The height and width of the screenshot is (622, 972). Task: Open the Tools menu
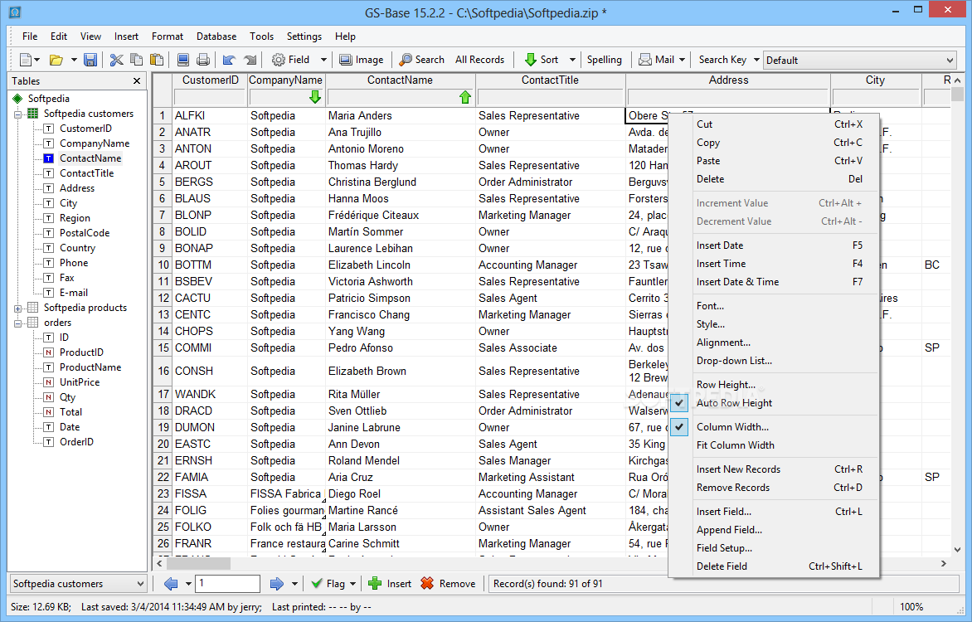[261, 36]
